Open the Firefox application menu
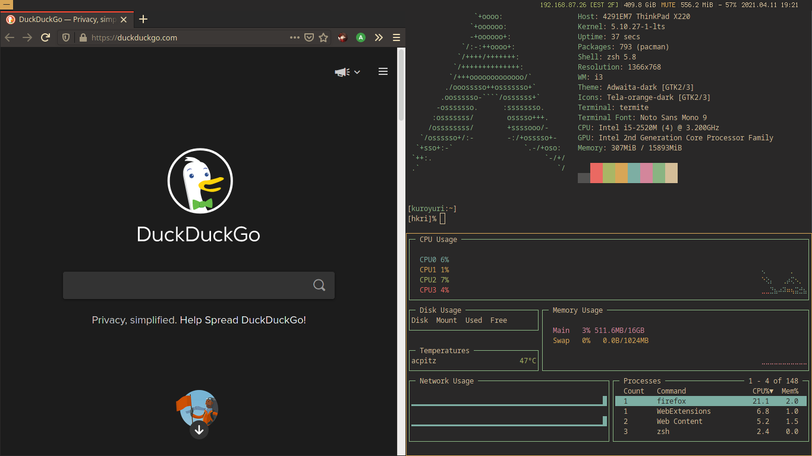This screenshot has height=456, width=812. coord(396,37)
